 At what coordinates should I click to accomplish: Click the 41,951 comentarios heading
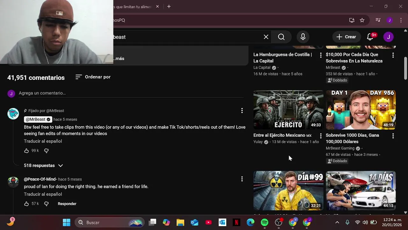36,78
